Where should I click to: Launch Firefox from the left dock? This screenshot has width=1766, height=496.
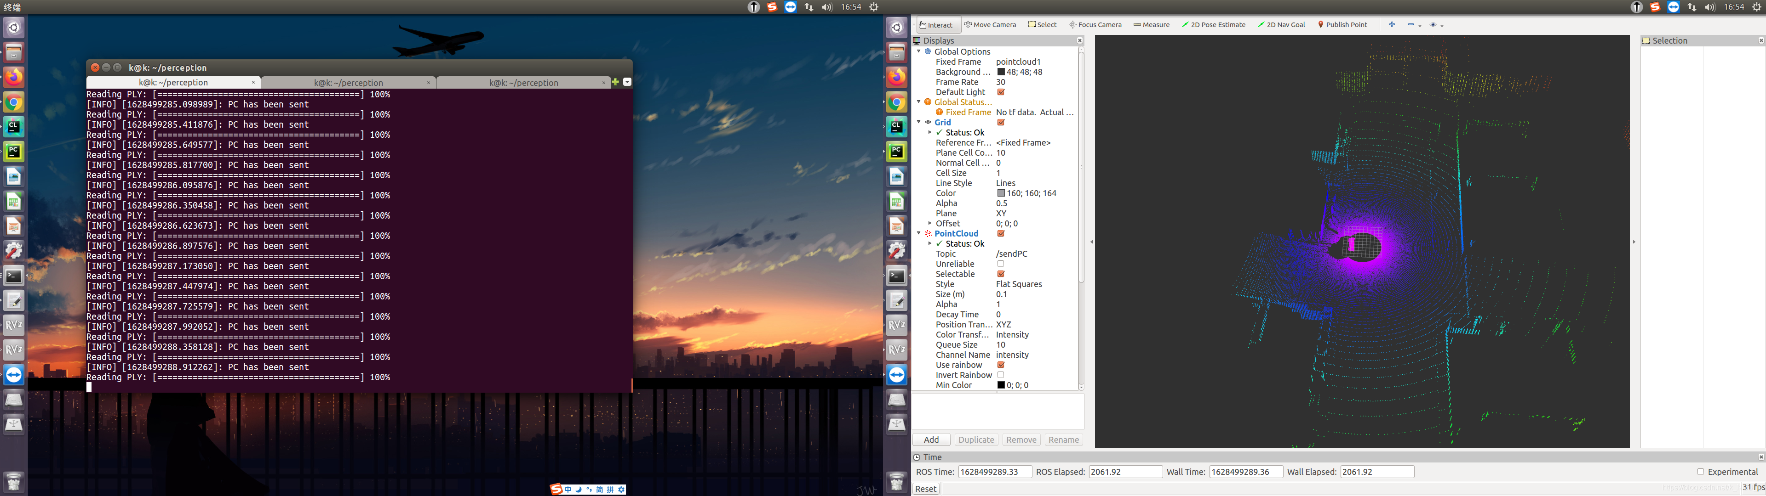click(14, 77)
